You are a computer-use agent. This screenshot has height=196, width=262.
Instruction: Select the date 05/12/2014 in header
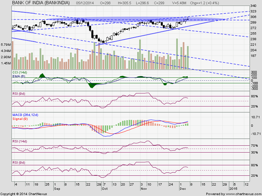[85, 3]
